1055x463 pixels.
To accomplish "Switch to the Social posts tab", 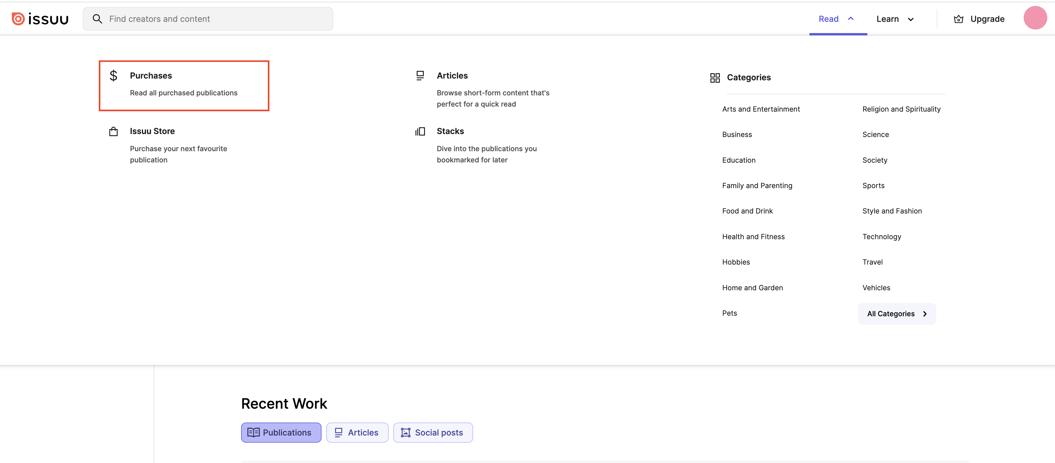I will (433, 432).
